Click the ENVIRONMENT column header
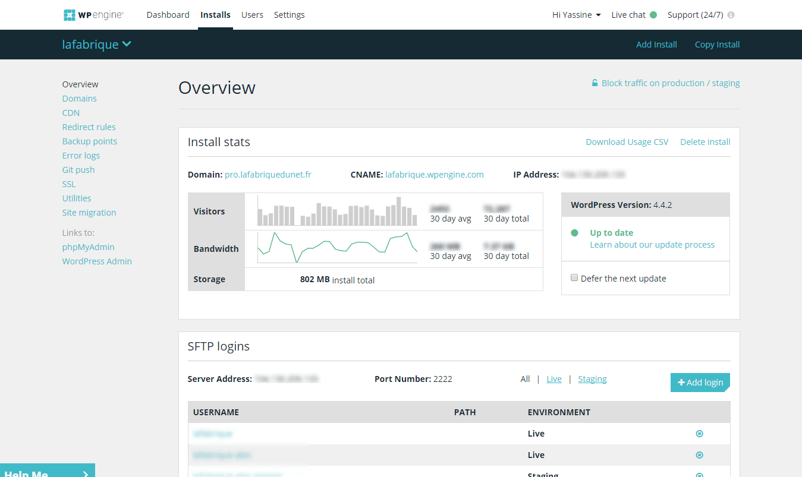 [x=559, y=412]
